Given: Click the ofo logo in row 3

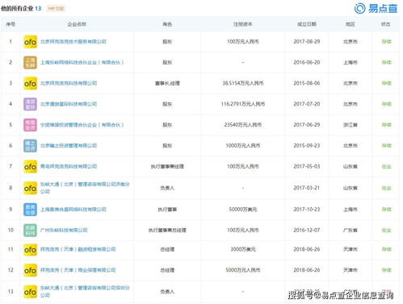Looking at the screenshot, I should click(30, 83).
